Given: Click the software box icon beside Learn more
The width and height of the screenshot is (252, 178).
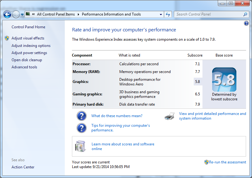Looking at the screenshot, I should coord(80,146).
